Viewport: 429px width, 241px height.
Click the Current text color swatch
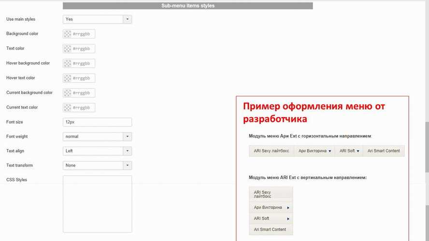tap(68, 107)
